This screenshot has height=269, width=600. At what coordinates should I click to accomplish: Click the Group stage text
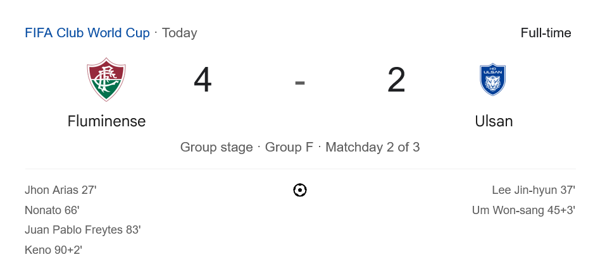216,147
